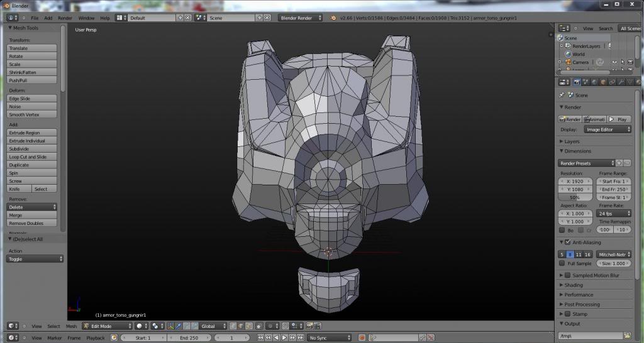644x343 pixels.
Task: Open the Window menu
Action: tap(86, 18)
